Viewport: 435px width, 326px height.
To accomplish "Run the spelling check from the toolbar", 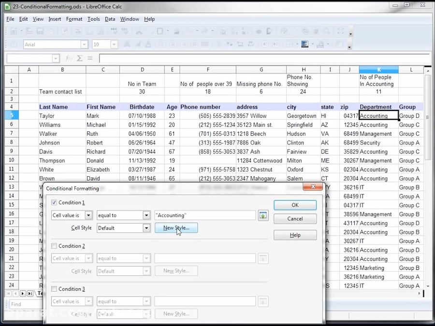I will click(x=114, y=30).
